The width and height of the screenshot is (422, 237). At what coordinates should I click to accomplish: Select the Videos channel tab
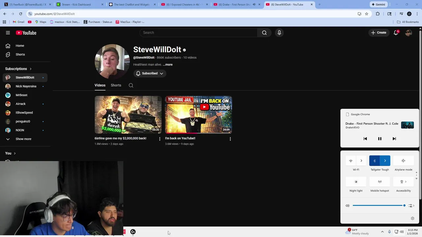(100, 85)
